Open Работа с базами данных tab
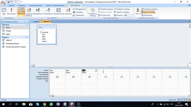The width and height of the screenshot is (191, 107). click(x=55, y=5)
